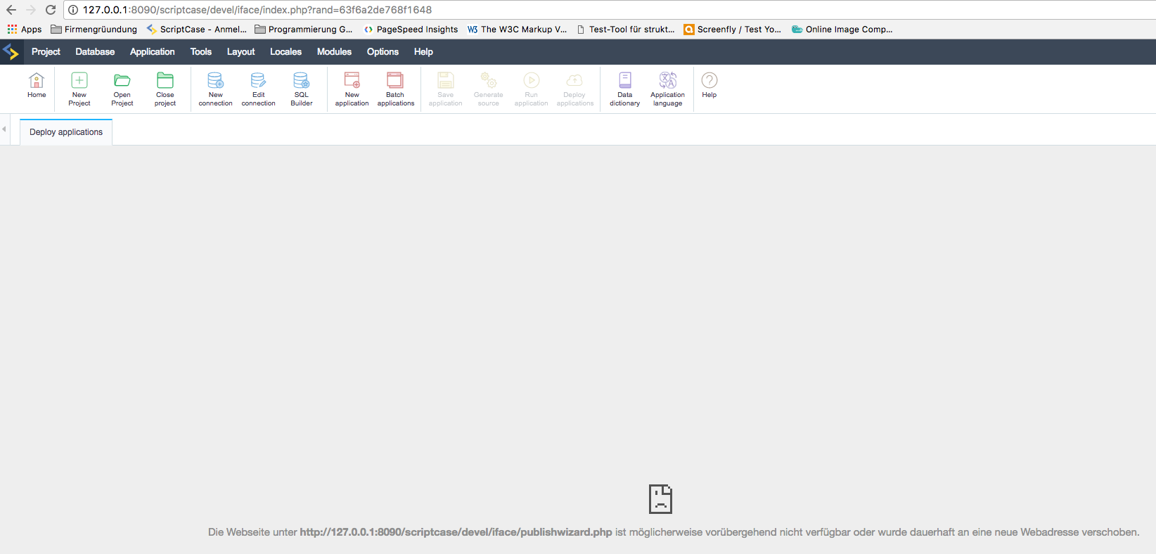Click Run application icon

click(x=531, y=89)
